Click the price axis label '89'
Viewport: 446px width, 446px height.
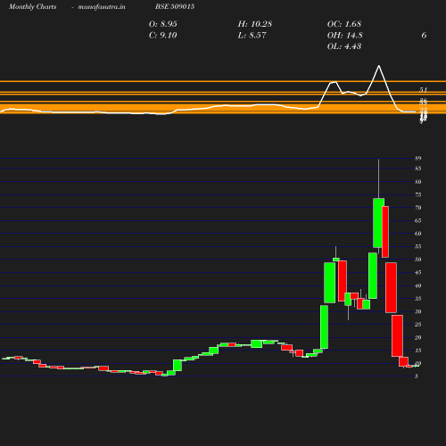(x=418, y=158)
